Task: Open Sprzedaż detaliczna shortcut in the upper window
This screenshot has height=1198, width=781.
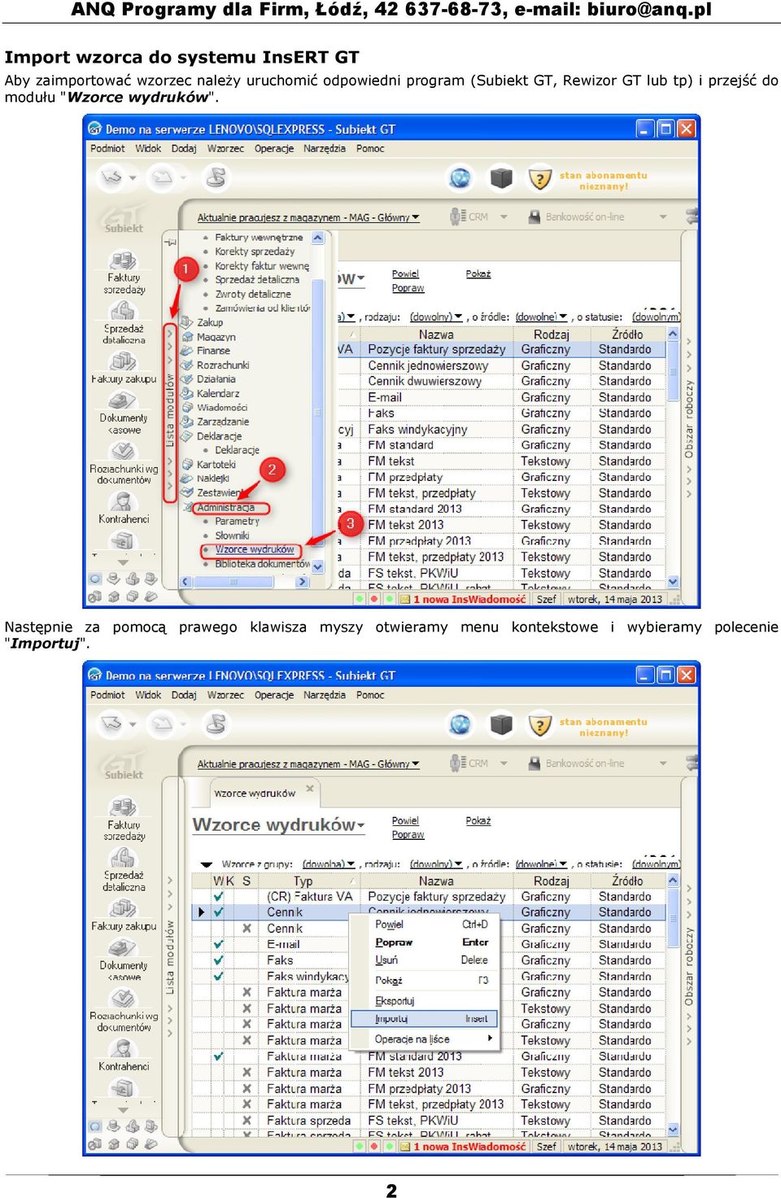Action: [x=124, y=323]
